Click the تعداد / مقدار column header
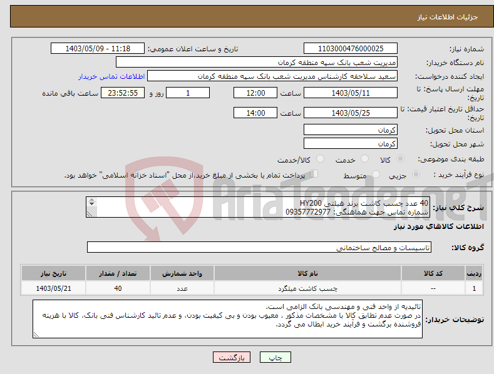Screen dimensions: 494x374 [x=118, y=273]
